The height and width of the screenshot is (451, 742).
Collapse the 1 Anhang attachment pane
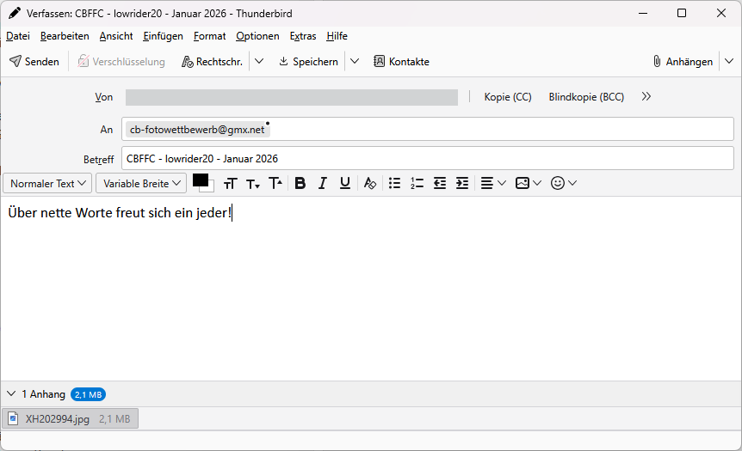(11, 393)
